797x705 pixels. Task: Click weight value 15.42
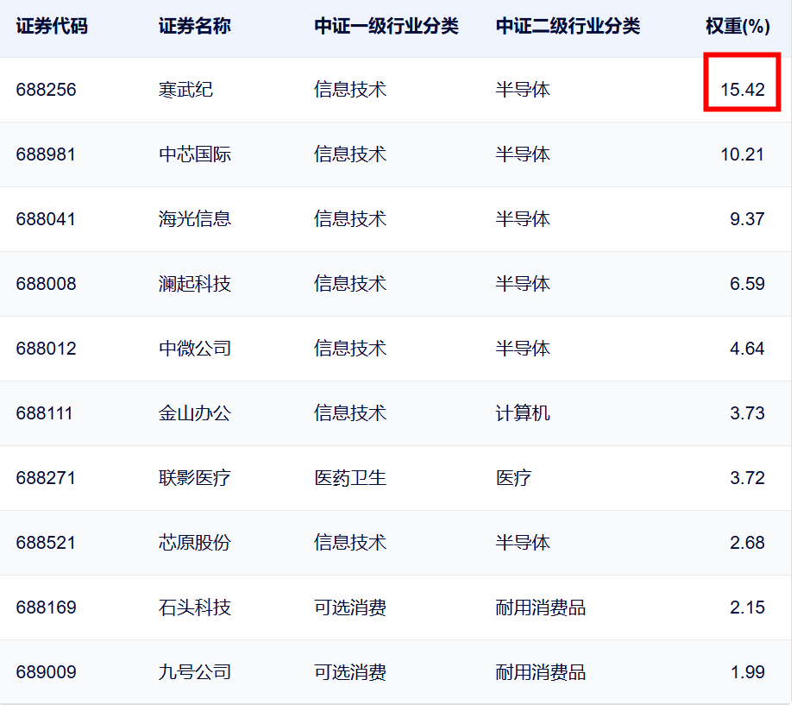[743, 90]
